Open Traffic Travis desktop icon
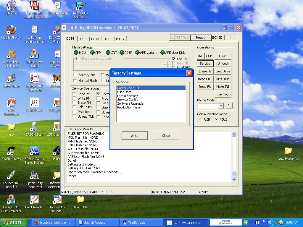The image size is (303, 227). tap(11, 153)
